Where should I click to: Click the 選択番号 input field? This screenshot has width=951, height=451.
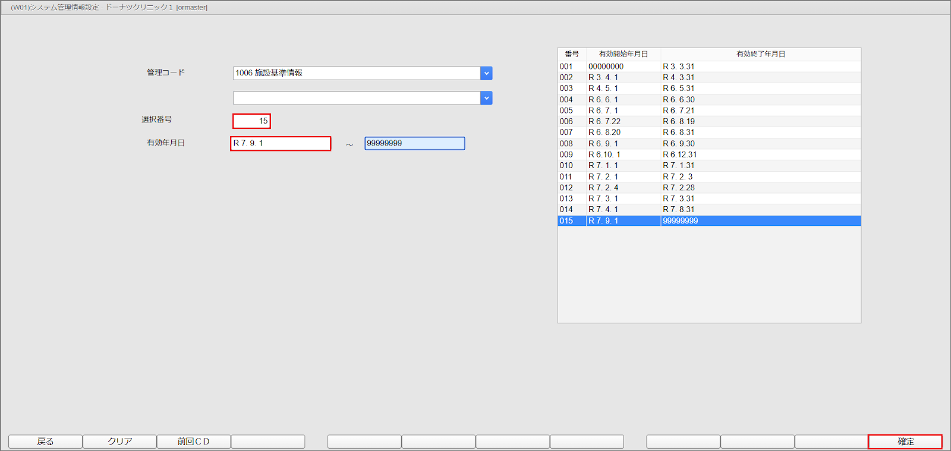[251, 121]
